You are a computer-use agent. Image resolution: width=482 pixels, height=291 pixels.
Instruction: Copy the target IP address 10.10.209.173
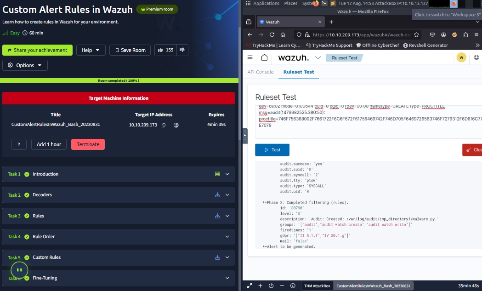point(164,125)
